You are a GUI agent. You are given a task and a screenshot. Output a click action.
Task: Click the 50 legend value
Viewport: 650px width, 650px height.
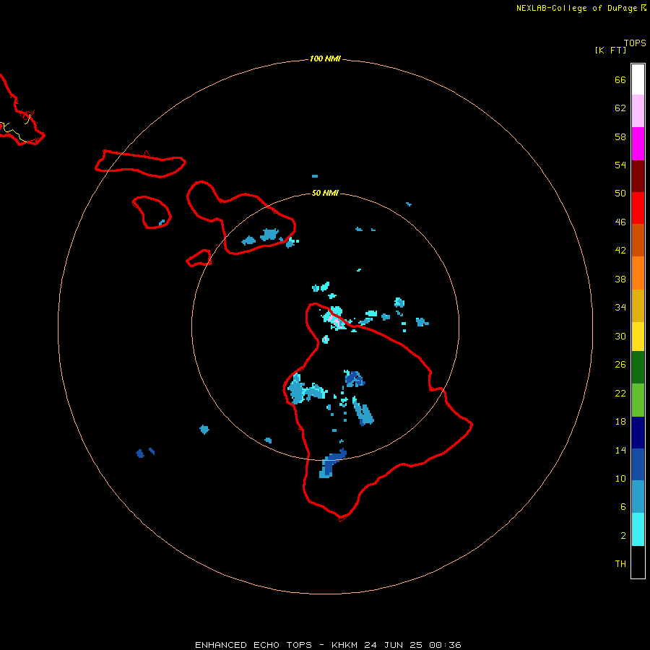click(620, 194)
